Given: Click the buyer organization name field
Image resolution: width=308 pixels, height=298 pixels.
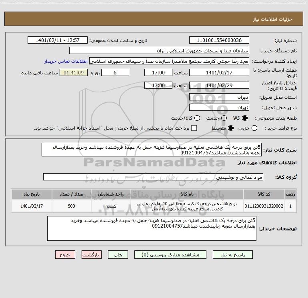Looking at the screenshot, I should point(159,50).
